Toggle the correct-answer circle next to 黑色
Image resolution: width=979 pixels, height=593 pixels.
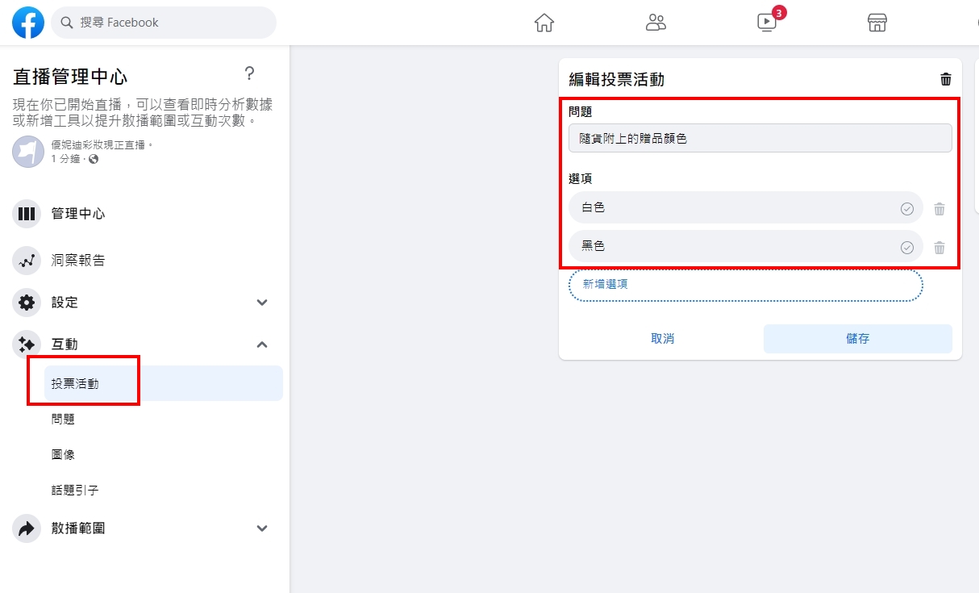pos(906,246)
